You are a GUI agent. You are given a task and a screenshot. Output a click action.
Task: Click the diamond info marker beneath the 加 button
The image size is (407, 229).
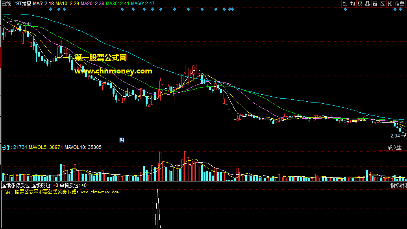coord(345,9)
